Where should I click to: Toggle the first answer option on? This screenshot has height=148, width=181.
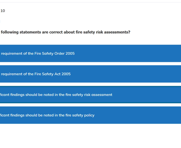90,53
